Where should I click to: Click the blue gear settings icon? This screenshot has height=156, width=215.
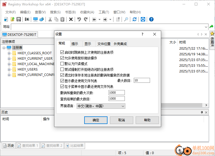(x=143, y=19)
